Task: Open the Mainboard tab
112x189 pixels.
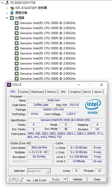Action: pyautogui.click(x=38, y=92)
